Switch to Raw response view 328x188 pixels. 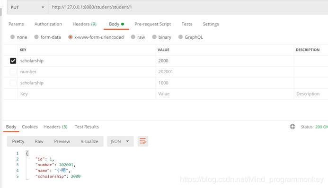[x=39, y=141]
